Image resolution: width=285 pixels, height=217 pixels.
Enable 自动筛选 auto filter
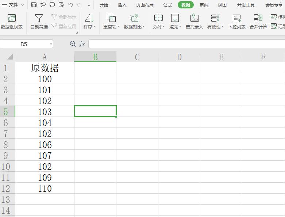pyautogui.click(x=39, y=18)
